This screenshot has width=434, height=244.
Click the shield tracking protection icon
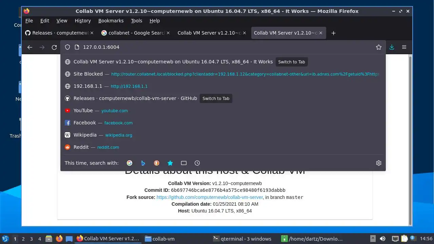tap(67, 47)
